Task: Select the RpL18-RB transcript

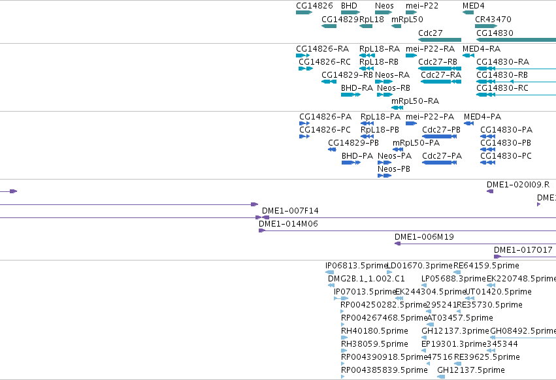Action: point(367,69)
